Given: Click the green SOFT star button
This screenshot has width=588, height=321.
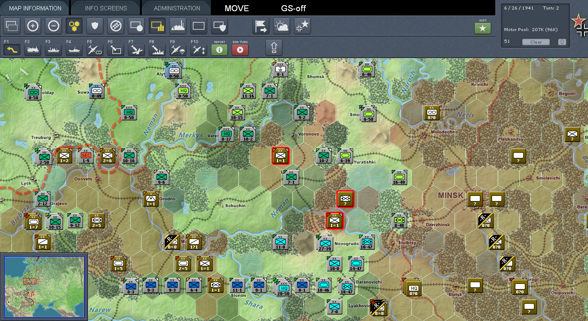Looking at the screenshot, I should (483, 28).
